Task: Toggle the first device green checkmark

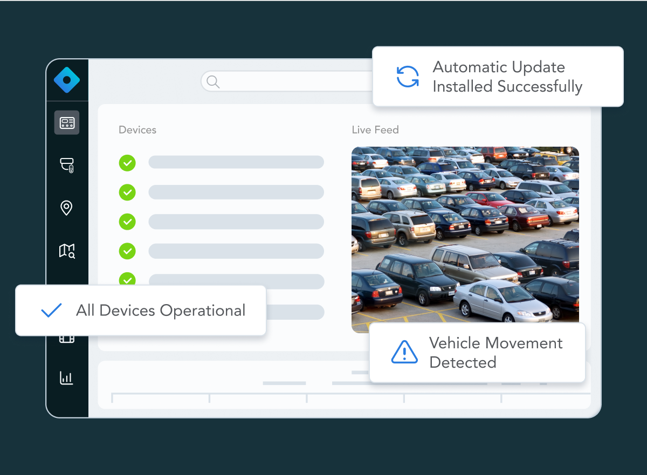Action: click(127, 162)
